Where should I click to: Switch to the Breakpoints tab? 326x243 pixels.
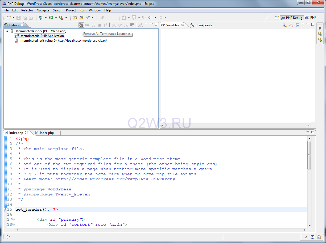[x=201, y=25]
